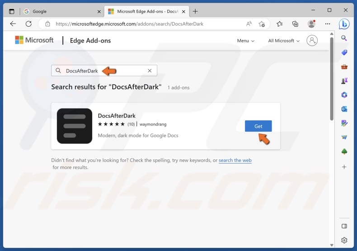Open the Favorites list
The height and width of the screenshot is (251, 357).
point(280,24)
